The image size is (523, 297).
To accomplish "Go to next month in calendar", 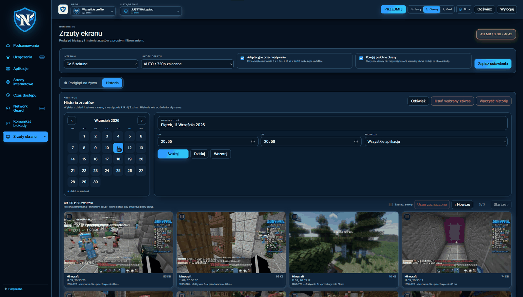I will [x=142, y=120].
